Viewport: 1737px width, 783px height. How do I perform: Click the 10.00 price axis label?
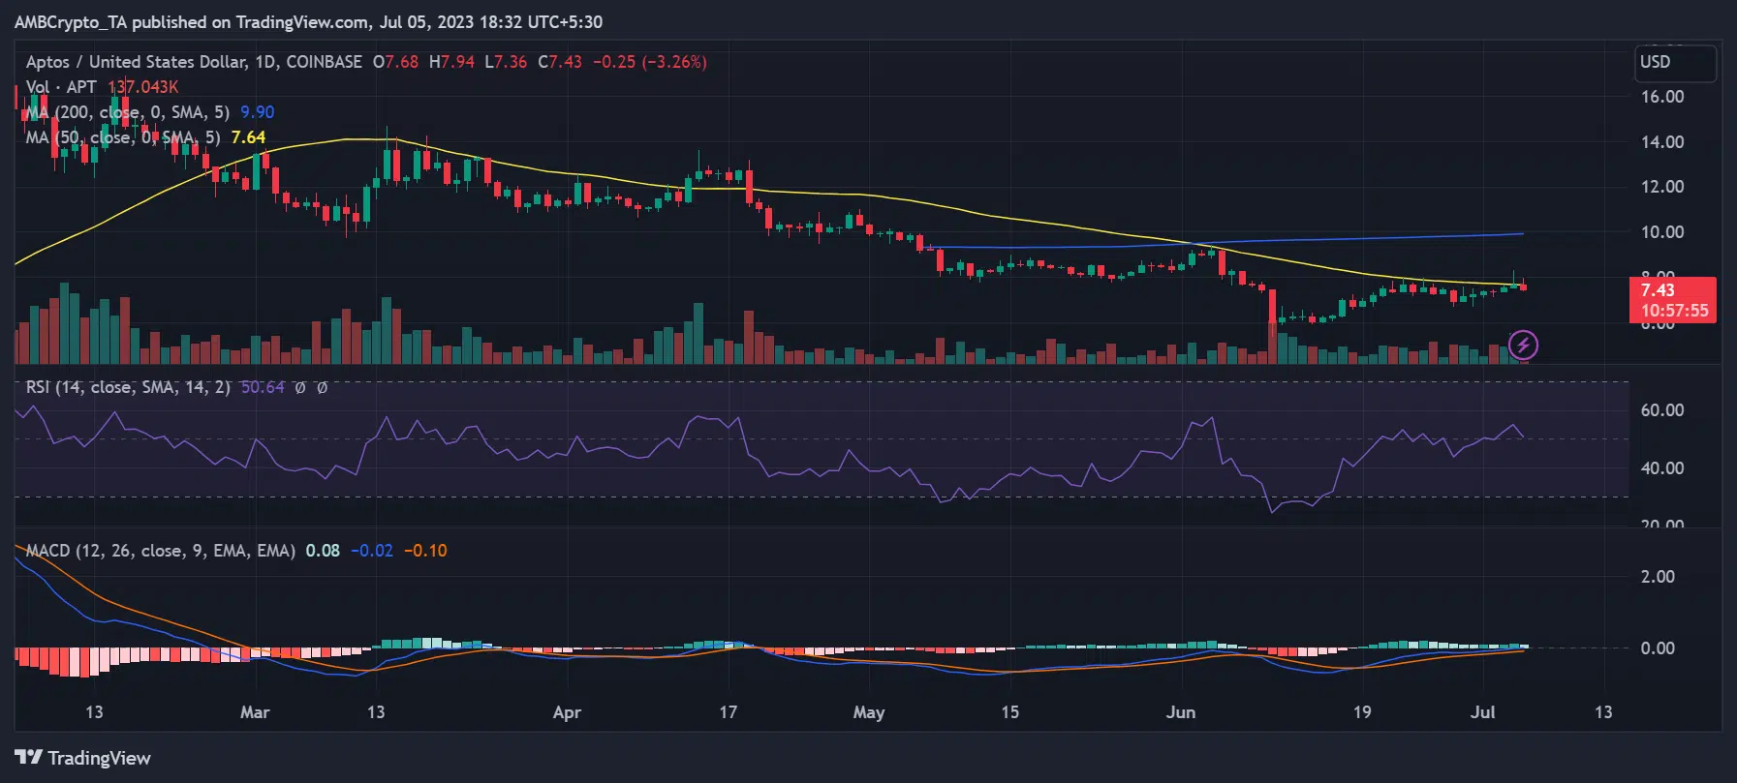pos(1662,232)
